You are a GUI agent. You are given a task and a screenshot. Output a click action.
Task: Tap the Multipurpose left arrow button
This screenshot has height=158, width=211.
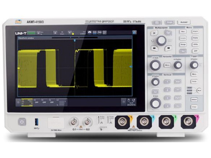pyautogui.click(x=154, y=48)
